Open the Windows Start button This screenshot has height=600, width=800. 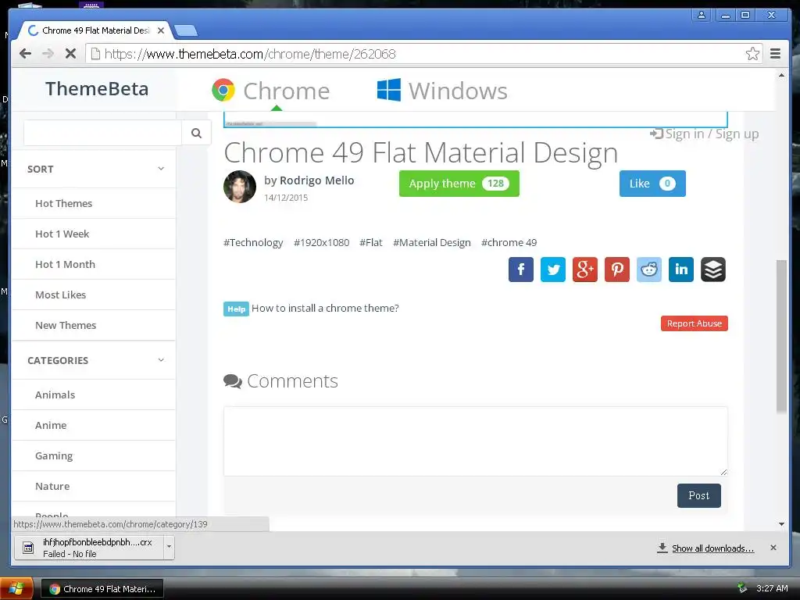pos(16,589)
